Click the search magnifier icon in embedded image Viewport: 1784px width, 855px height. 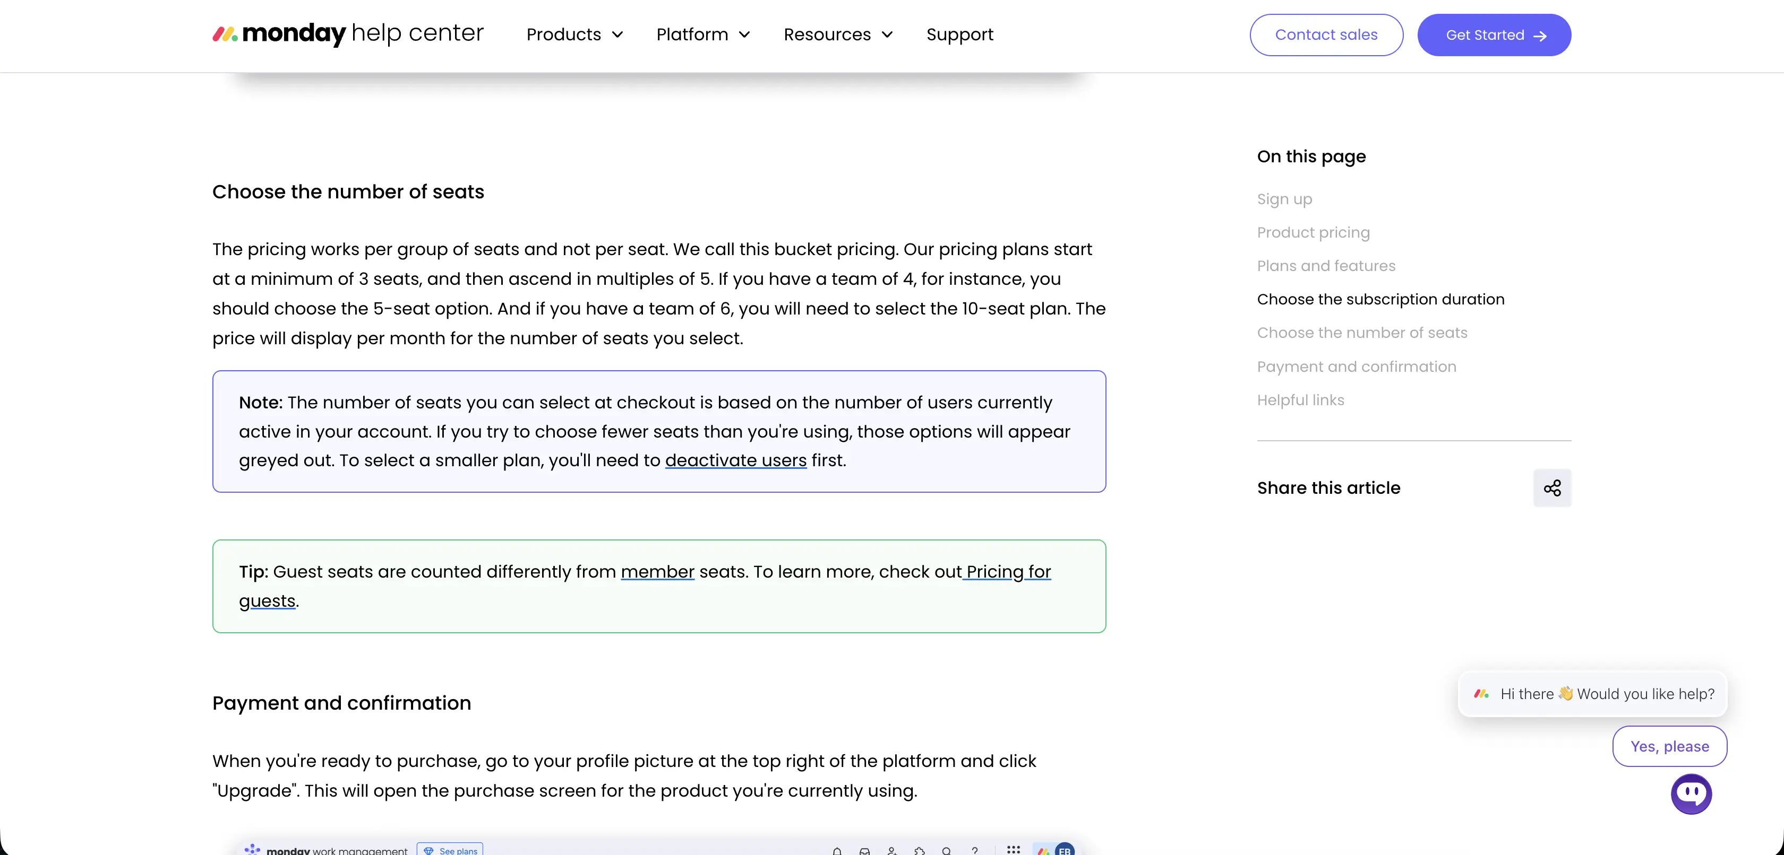pos(947,850)
